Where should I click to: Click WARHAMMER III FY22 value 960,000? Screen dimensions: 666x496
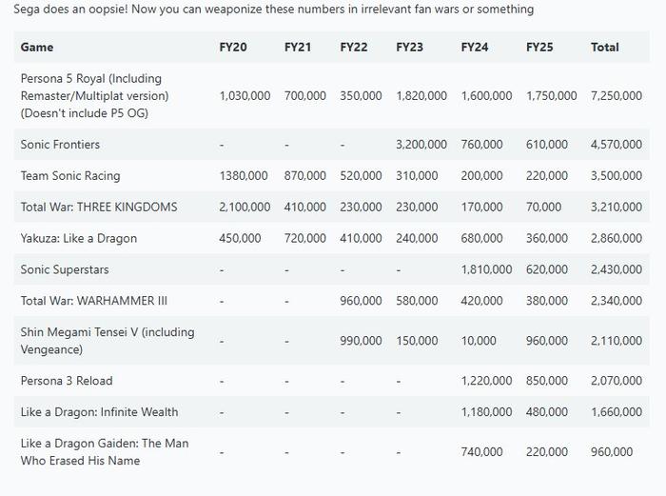pyautogui.click(x=361, y=301)
